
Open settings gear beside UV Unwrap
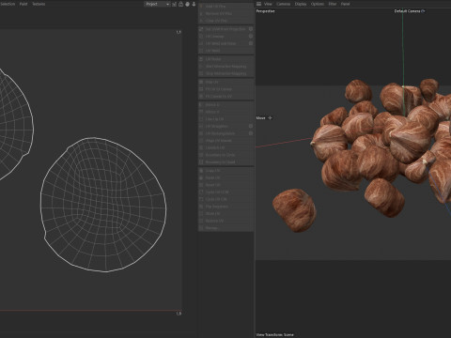pos(251,36)
